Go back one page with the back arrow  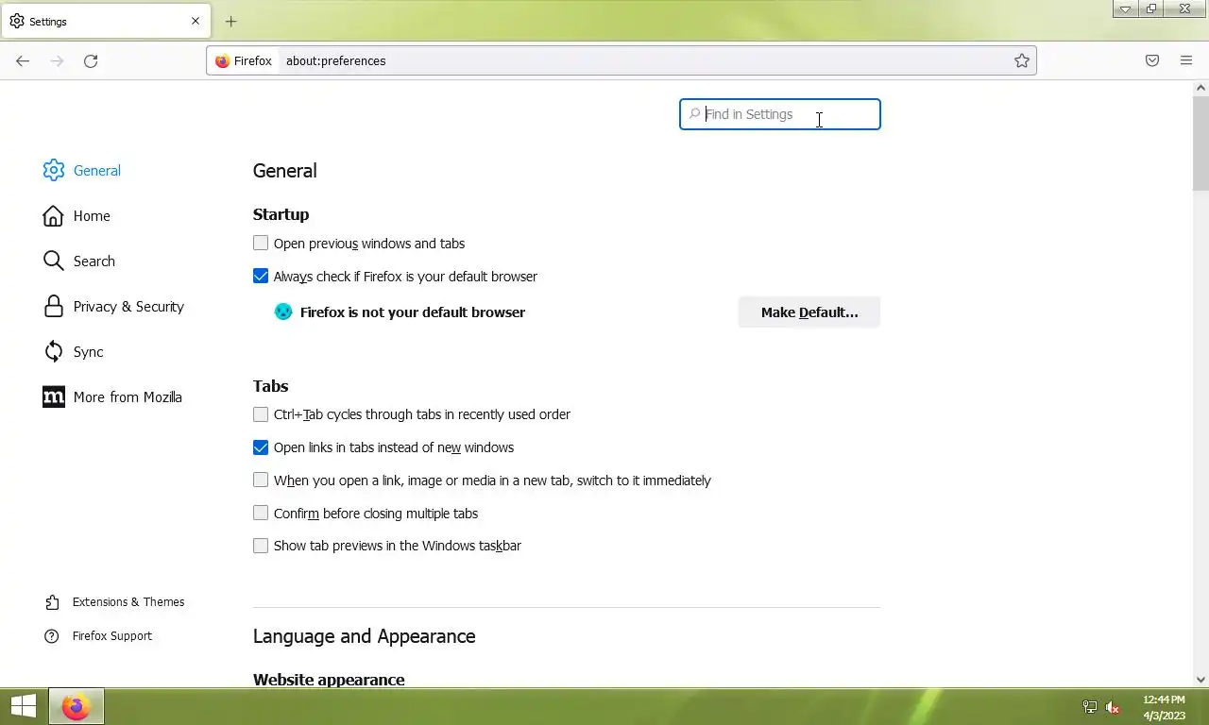[x=23, y=60]
